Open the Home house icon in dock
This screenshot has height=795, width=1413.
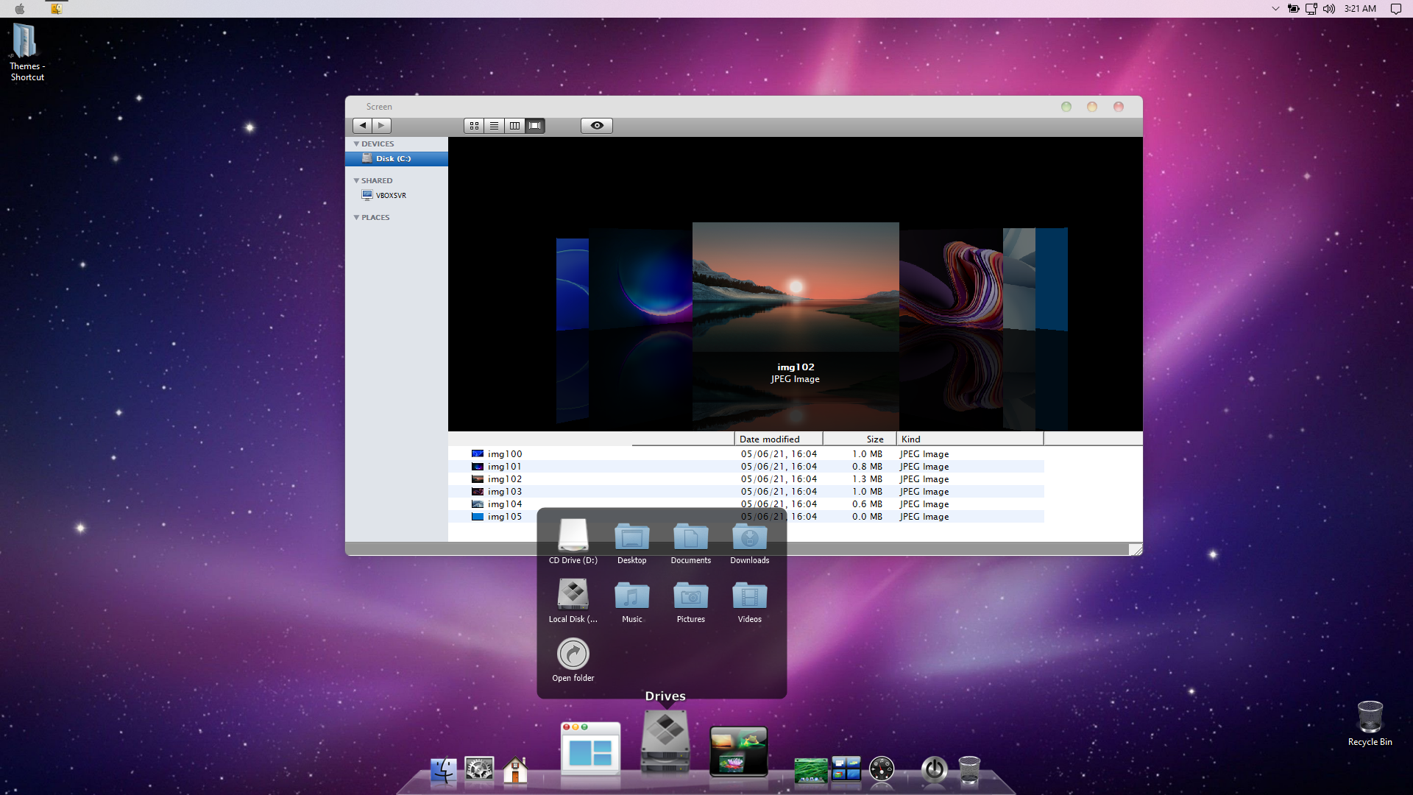(515, 770)
